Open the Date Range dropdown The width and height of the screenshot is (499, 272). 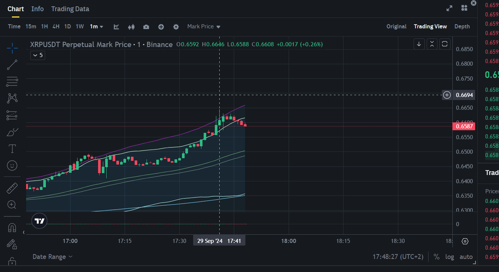[52, 257]
